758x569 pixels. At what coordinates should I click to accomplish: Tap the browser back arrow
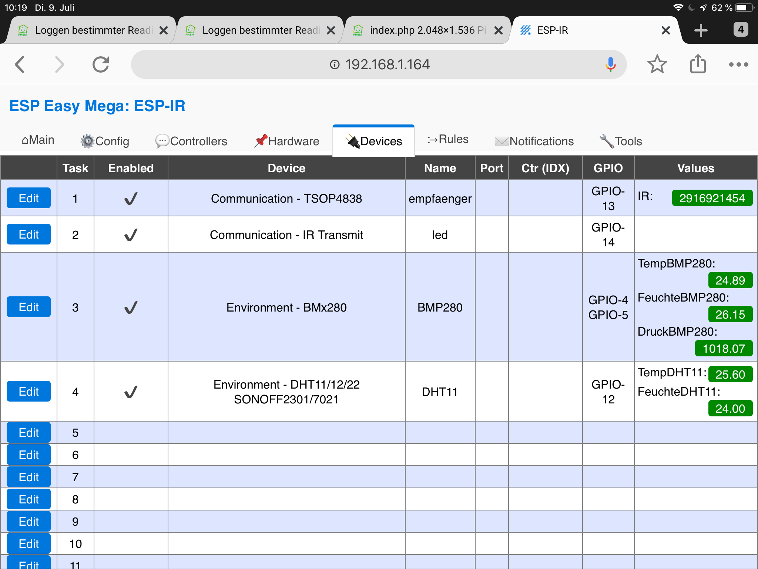click(20, 64)
